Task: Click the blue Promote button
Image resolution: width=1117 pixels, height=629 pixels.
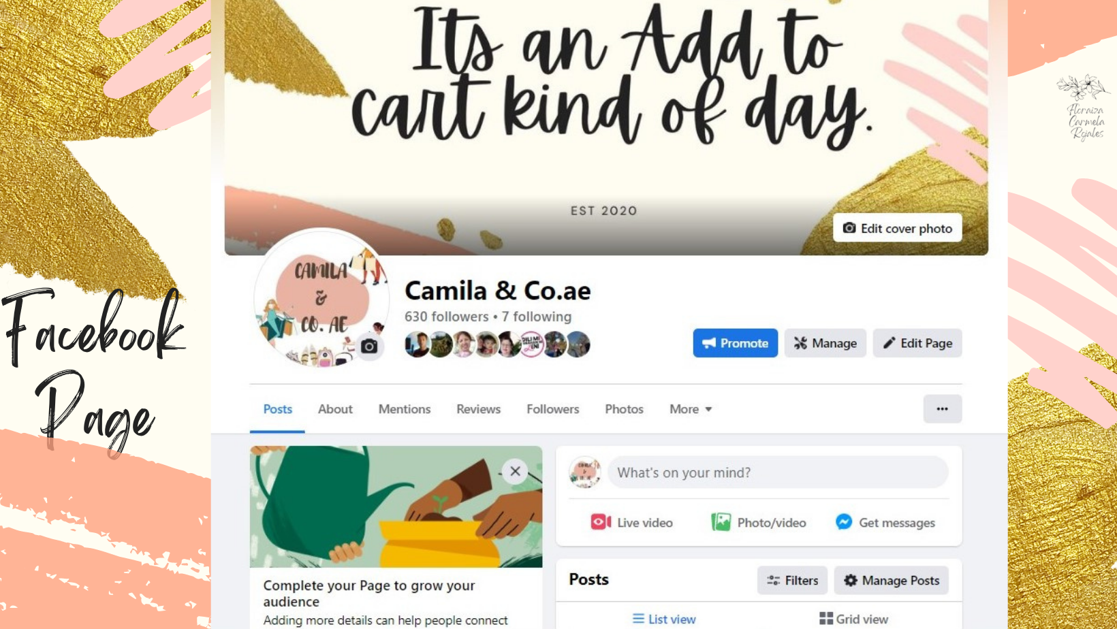Action: 735,343
